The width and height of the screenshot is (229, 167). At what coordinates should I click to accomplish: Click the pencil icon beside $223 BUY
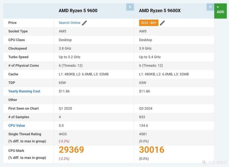(x=162, y=23)
